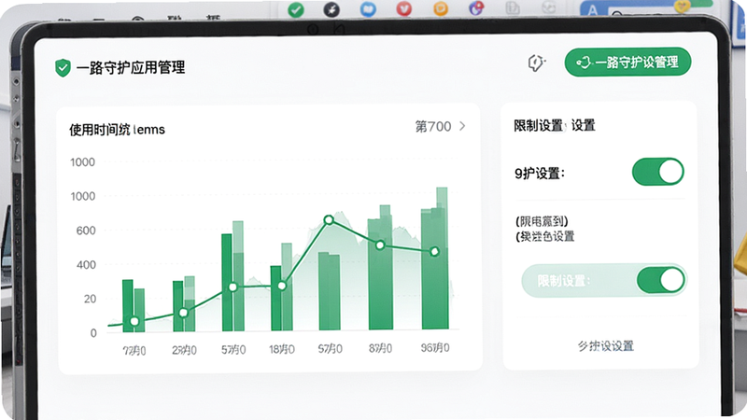
Task: Open the 乡护设设置 link
Action: click(605, 345)
